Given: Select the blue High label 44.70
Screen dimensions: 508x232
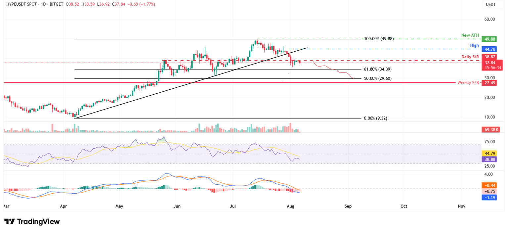Looking at the screenshot, I should tap(489, 49).
